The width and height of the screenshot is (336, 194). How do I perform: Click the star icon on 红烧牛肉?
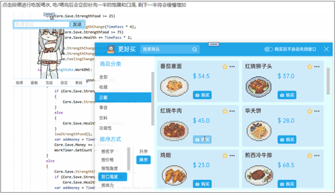click(225, 111)
